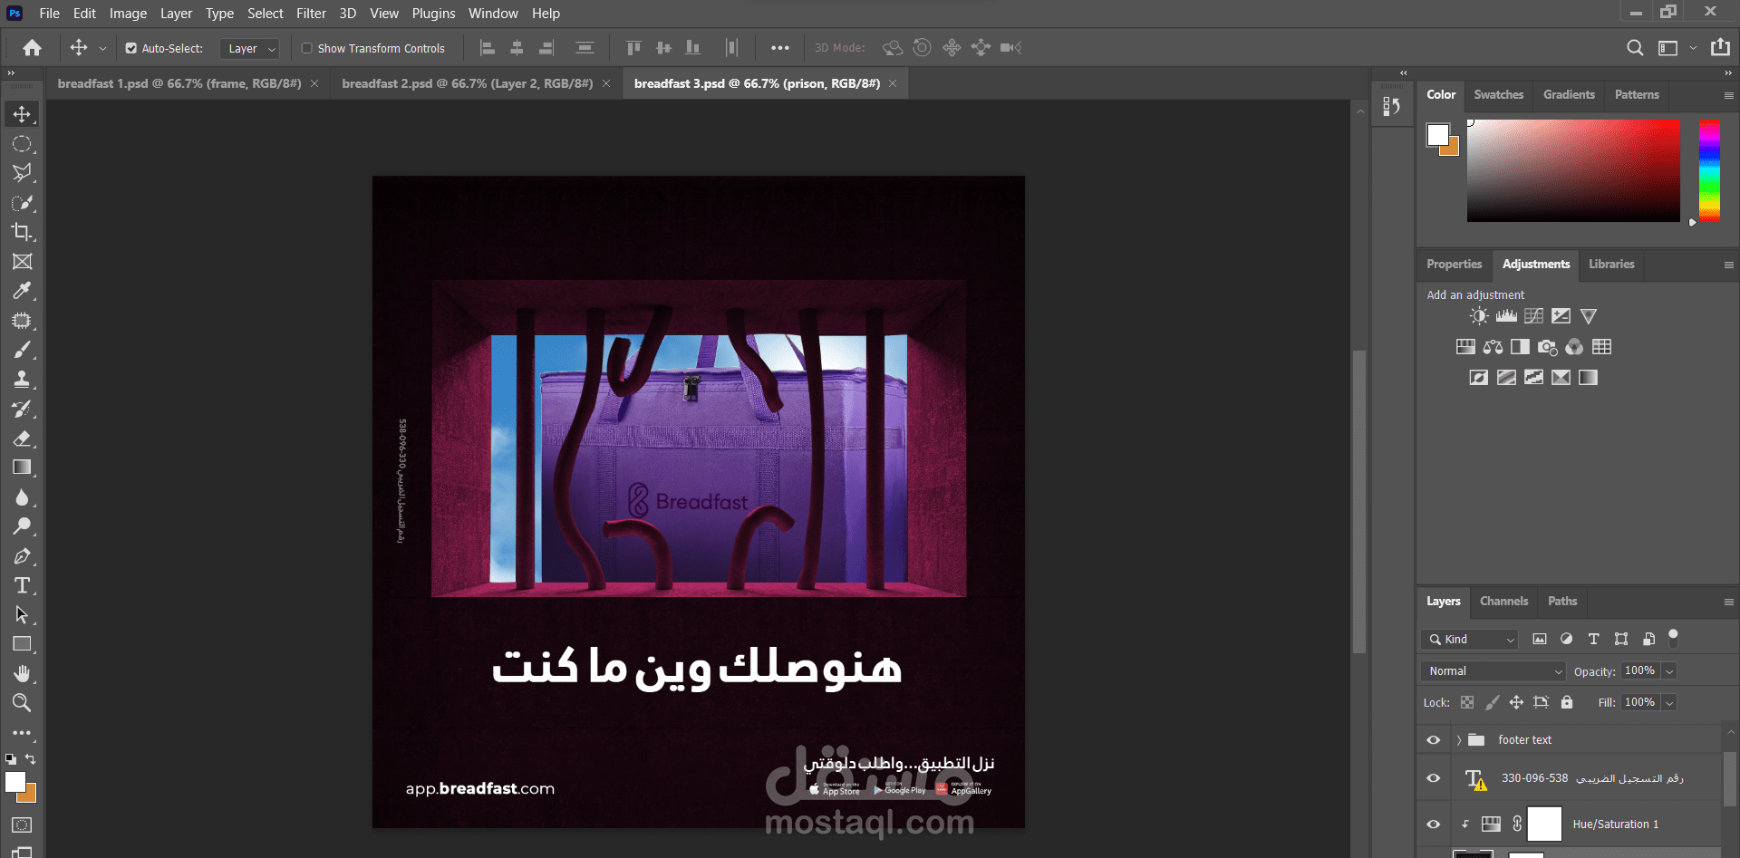
Task: Toggle the Auto-Select checkbox
Action: (x=131, y=49)
